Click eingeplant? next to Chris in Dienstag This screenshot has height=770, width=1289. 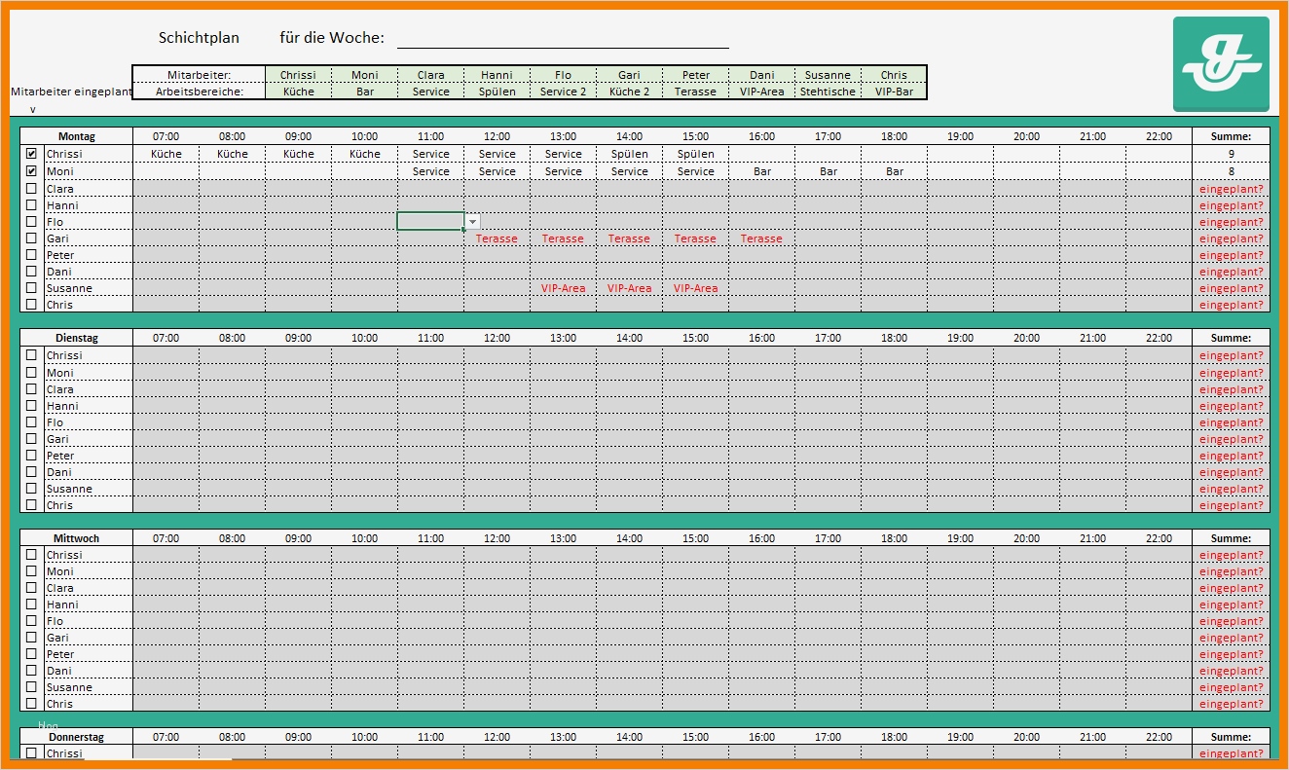1230,504
